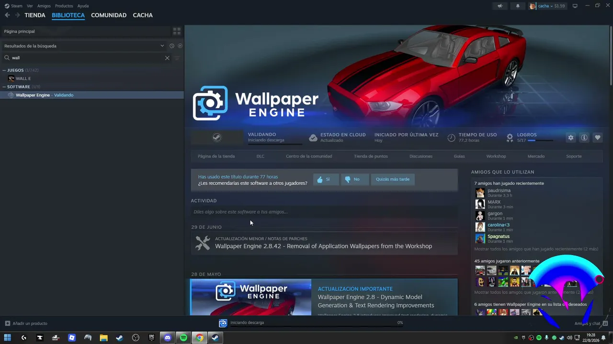Open collections grid view icon

click(177, 31)
